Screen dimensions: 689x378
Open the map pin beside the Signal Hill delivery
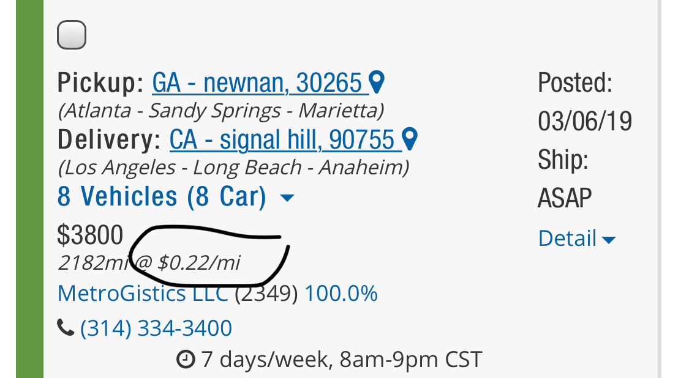point(410,139)
